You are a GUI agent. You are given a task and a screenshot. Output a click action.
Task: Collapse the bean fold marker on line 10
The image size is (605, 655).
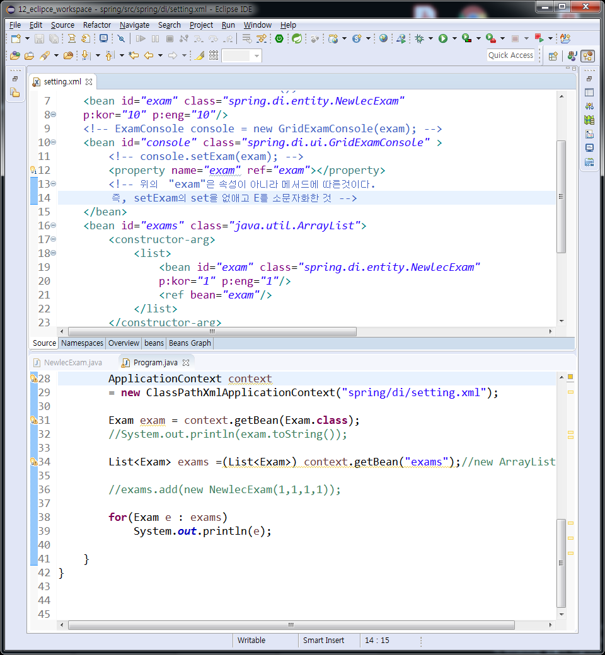(x=54, y=142)
